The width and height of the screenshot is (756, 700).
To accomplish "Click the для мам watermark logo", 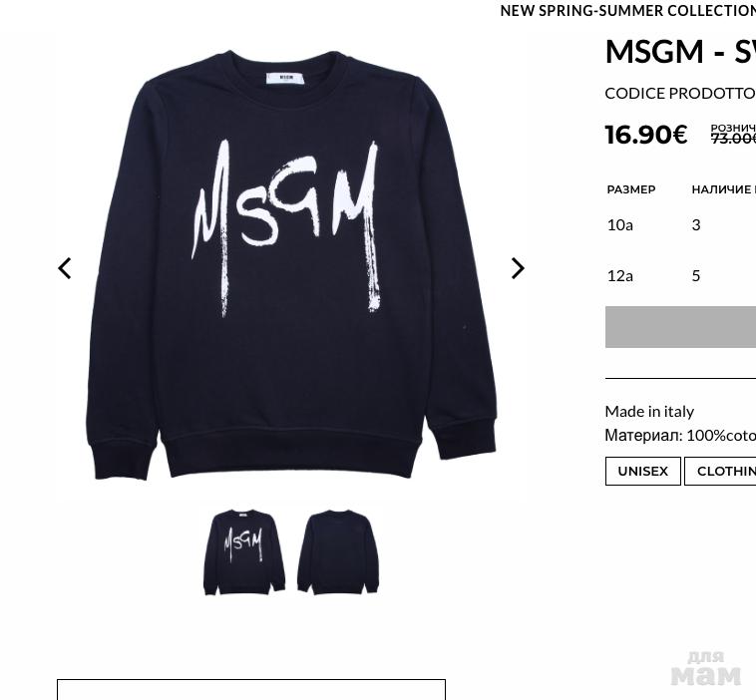I will (705, 669).
